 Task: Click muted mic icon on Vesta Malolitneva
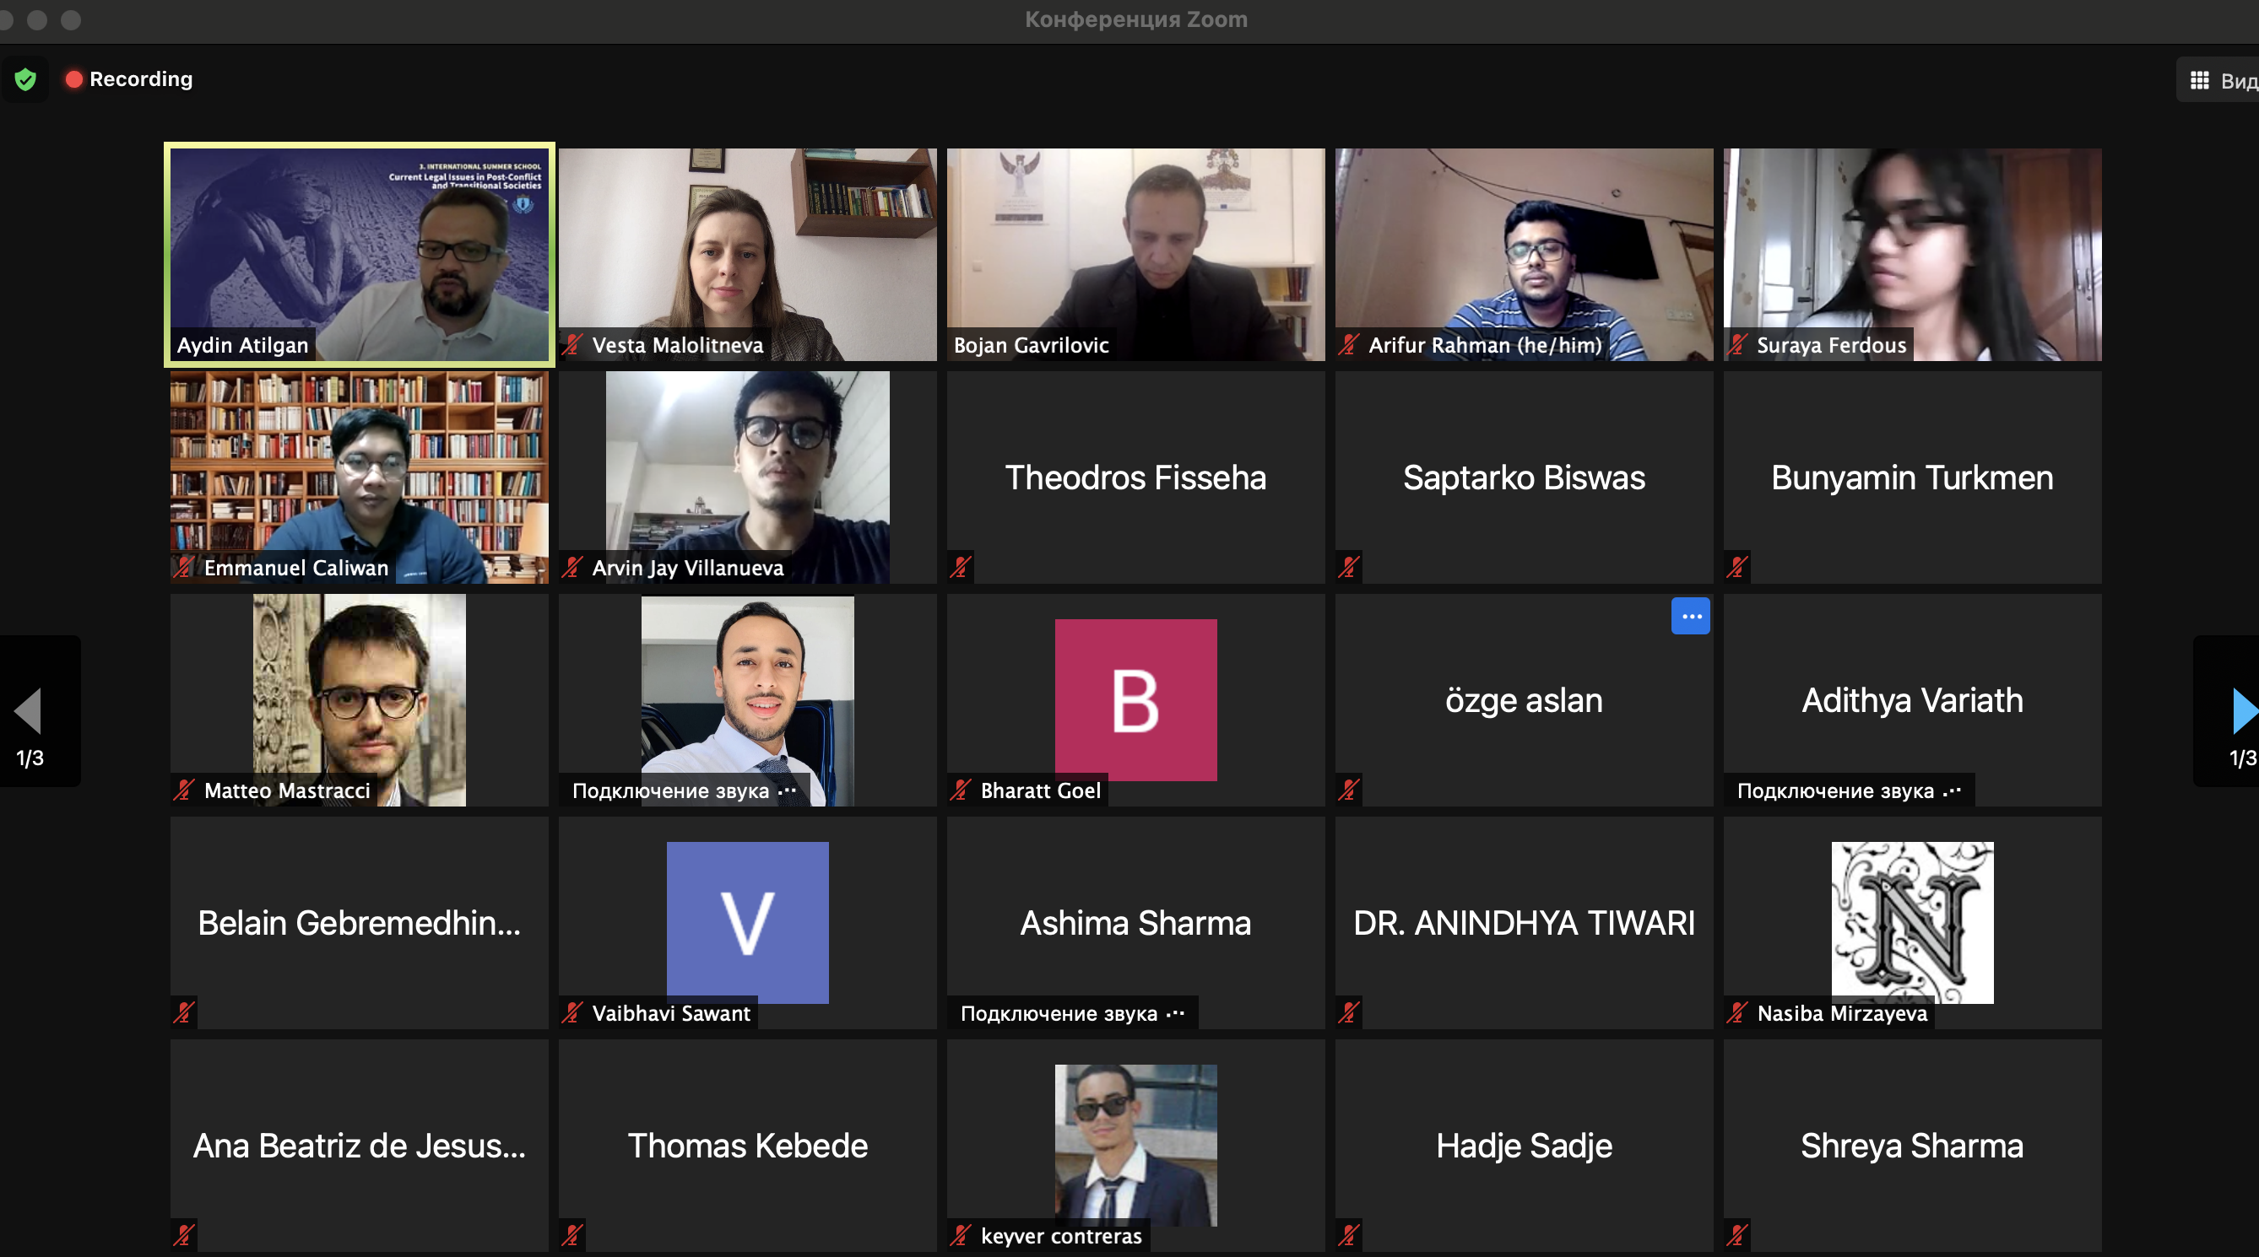(x=572, y=345)
